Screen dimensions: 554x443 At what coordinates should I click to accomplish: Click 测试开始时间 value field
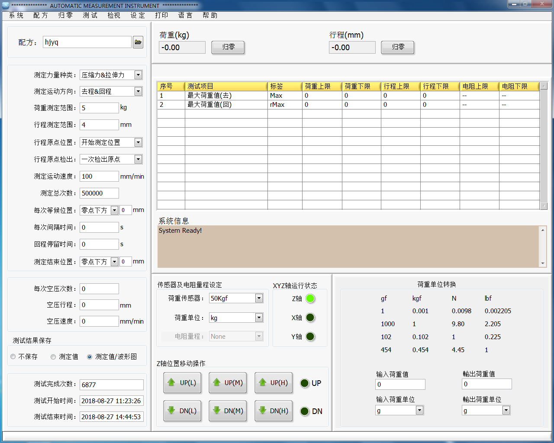[112, 401]
